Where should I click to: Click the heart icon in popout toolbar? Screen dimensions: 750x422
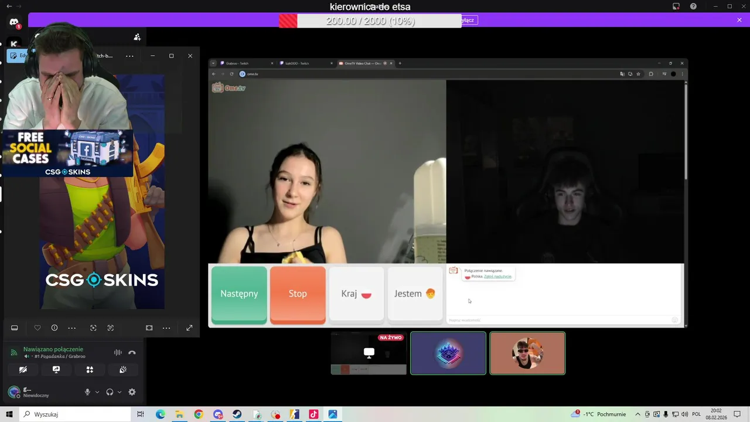click(37, 328)
